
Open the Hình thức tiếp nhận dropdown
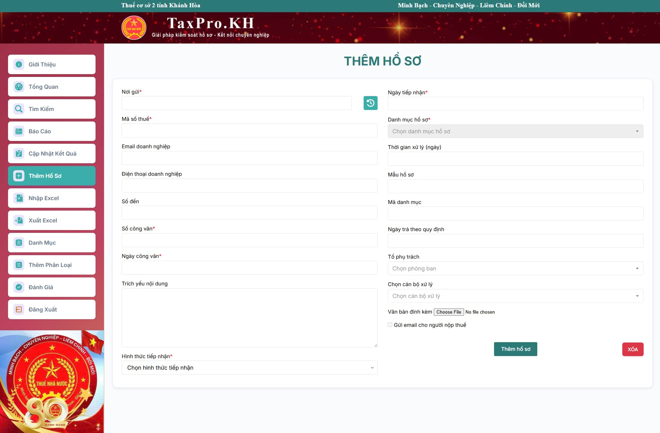249,368
